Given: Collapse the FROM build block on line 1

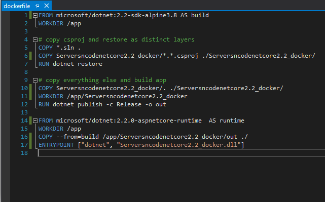Looking at the screenshot, I should (35, 15).
